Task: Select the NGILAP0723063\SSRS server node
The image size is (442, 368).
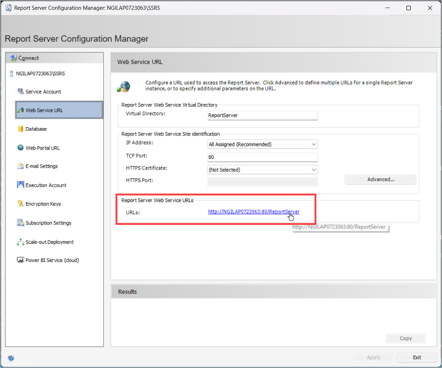Action: point(40,74)
